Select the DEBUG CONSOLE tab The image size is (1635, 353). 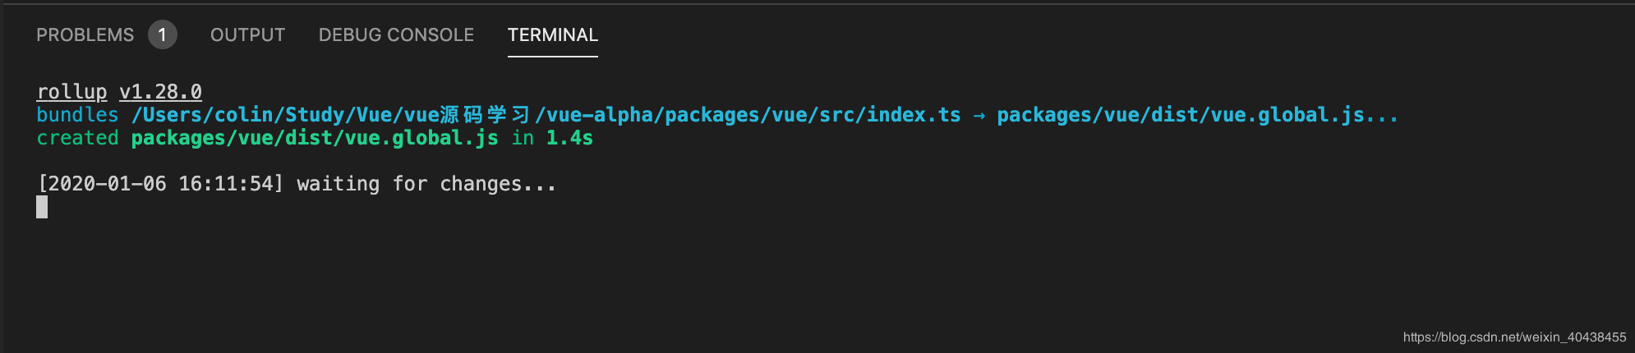[396, 34]
